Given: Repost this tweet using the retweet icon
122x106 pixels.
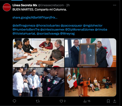Looking at the screenshot, I should click(x=38, y=101).
